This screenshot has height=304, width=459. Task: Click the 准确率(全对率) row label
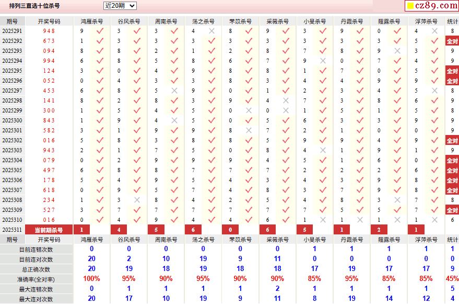coord(36,279)
